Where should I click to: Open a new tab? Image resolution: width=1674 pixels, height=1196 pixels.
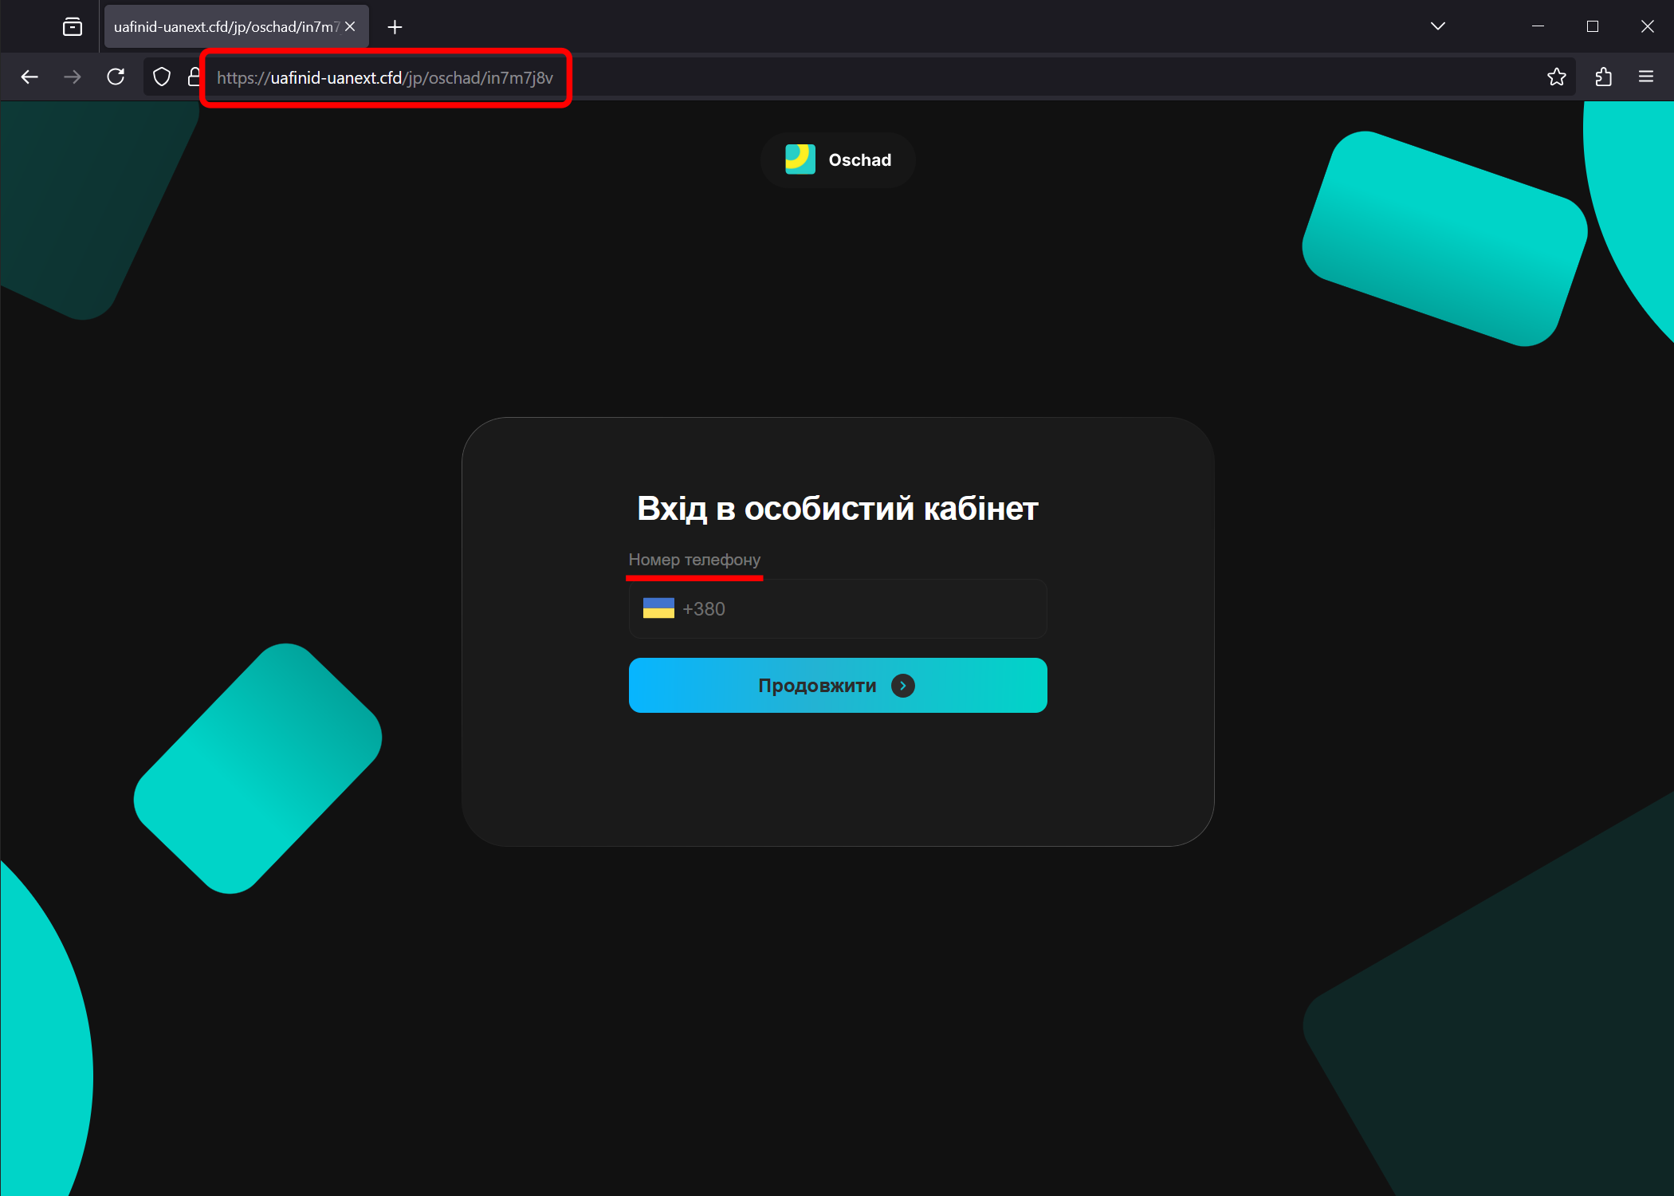[x=395, y=27]
